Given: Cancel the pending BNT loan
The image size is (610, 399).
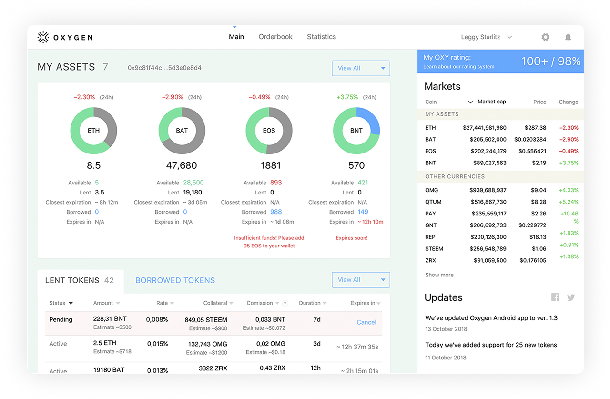Looking at the screenshot, I should [x=366, y=322].
